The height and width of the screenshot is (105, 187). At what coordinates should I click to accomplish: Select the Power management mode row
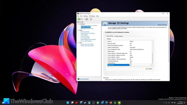130,49
